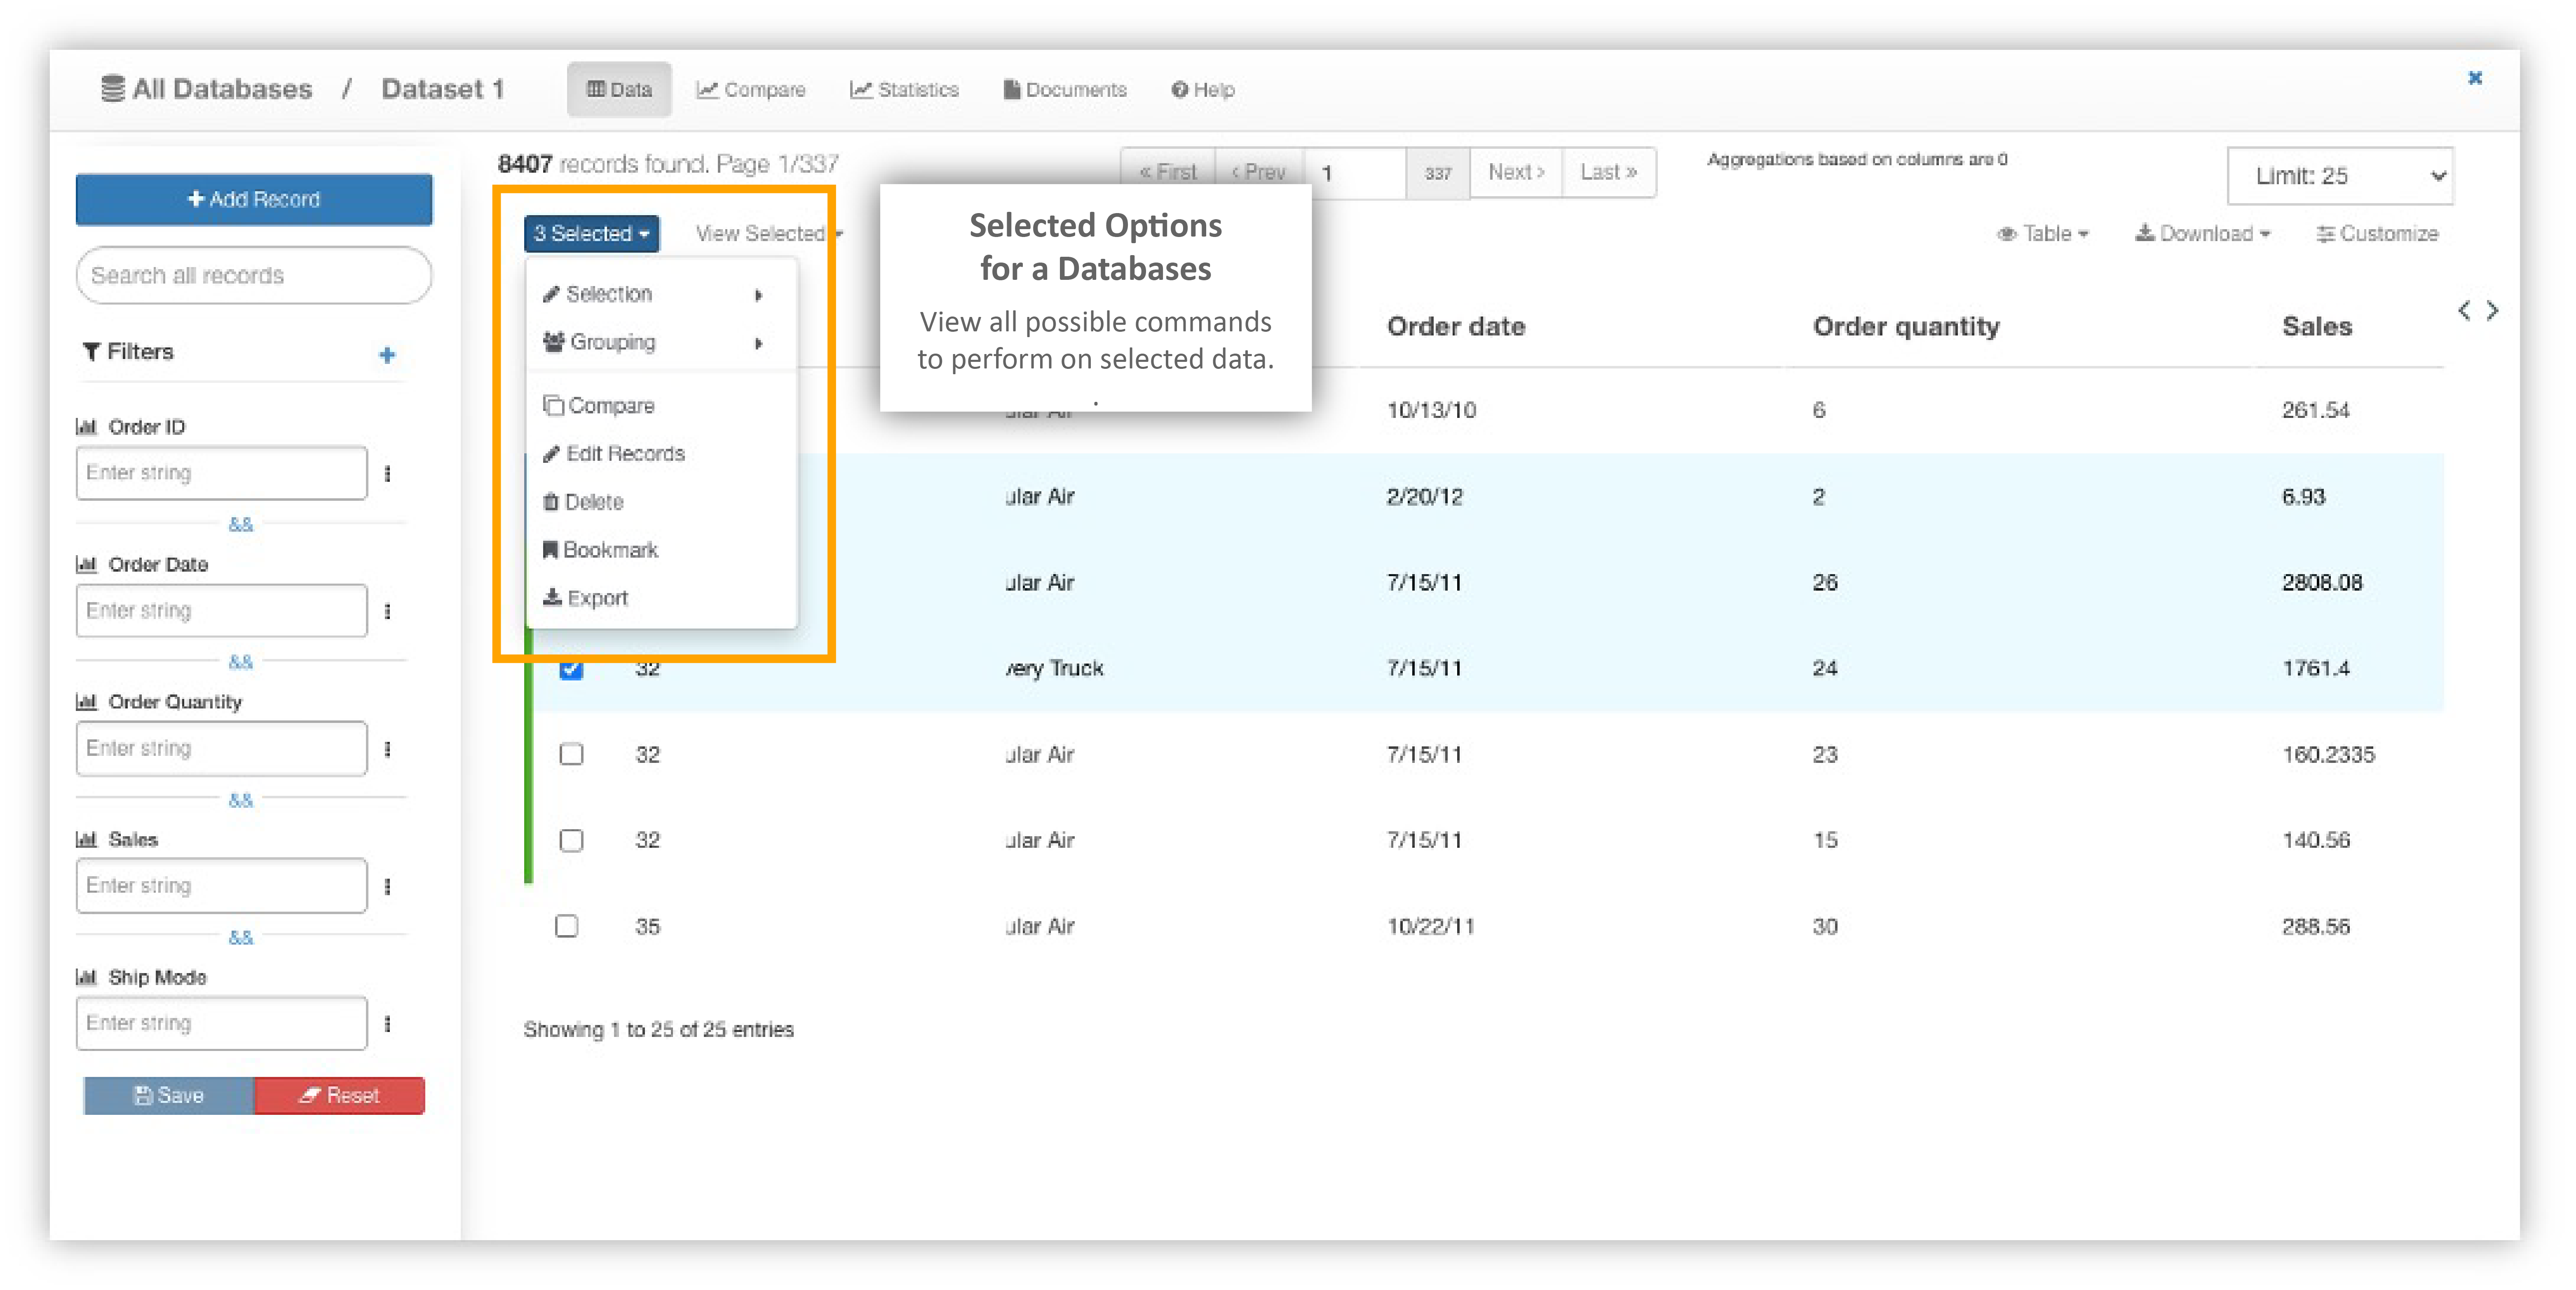
Task: Click the Delivery Truck ship mode cell
Action: tap(1054, 668)
